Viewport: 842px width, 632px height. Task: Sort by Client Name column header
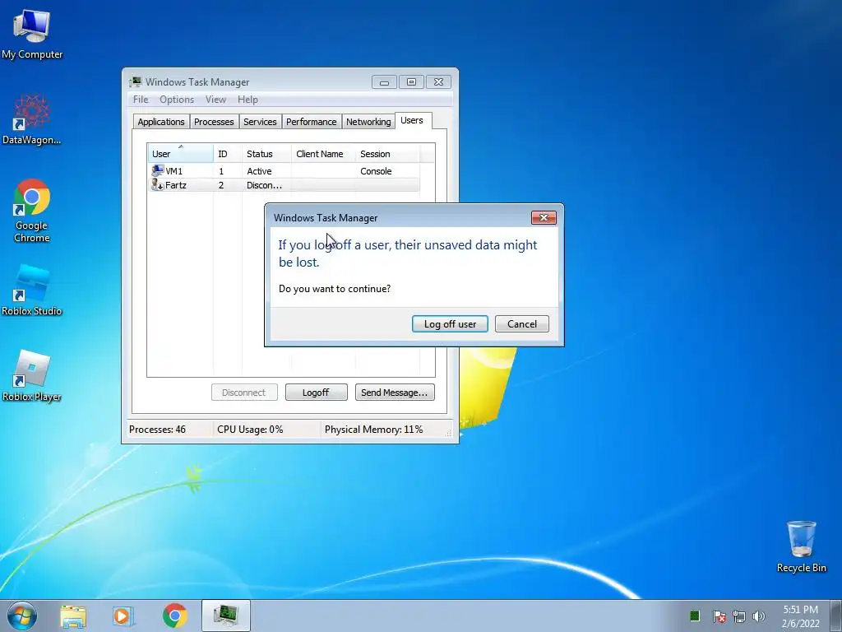(323, 154)
